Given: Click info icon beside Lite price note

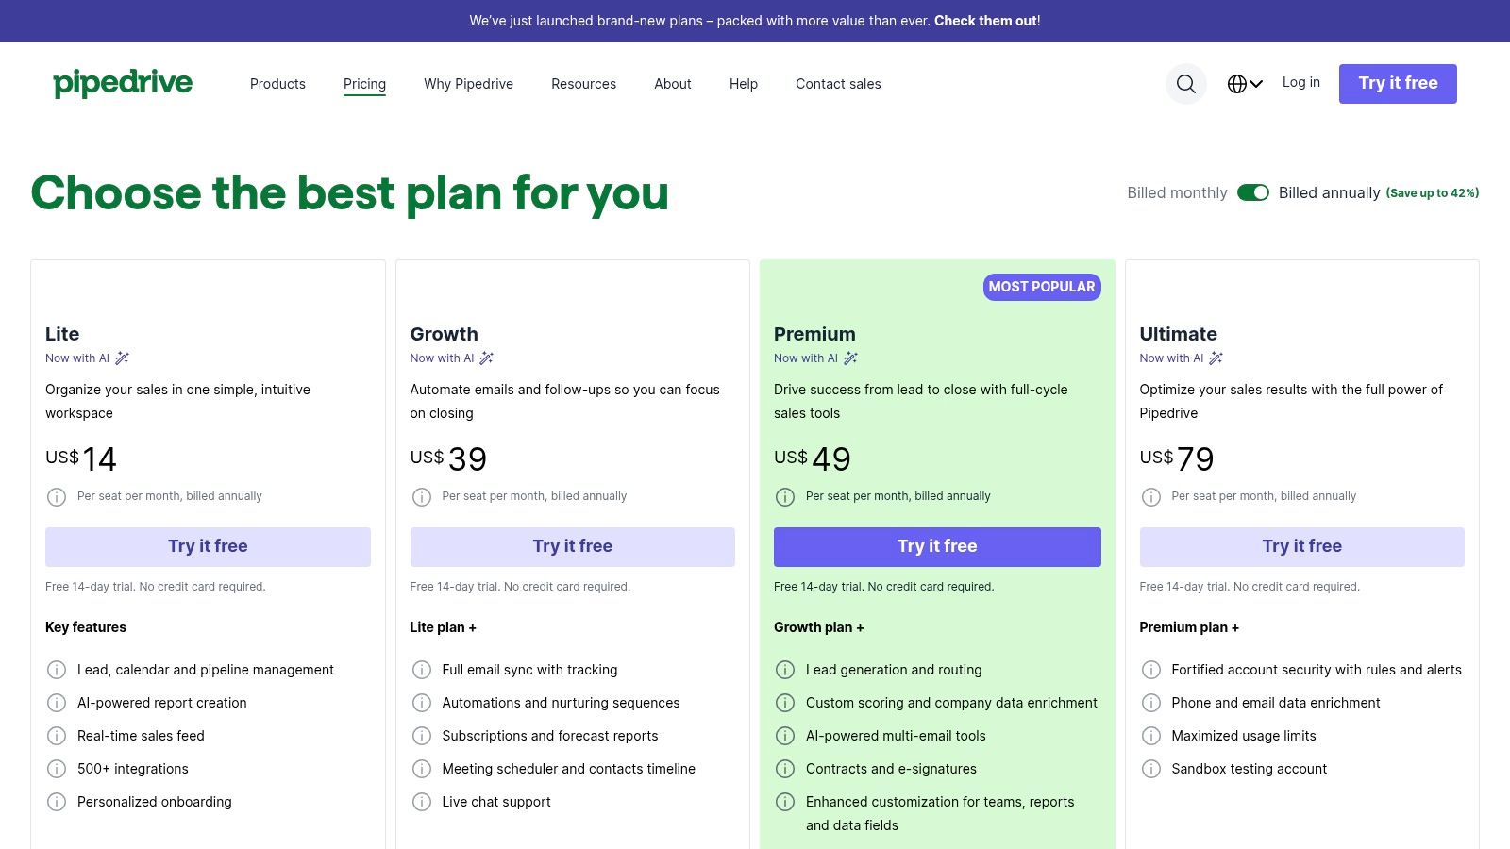Looking at the screenshot, I should click(x=57, y=496).
